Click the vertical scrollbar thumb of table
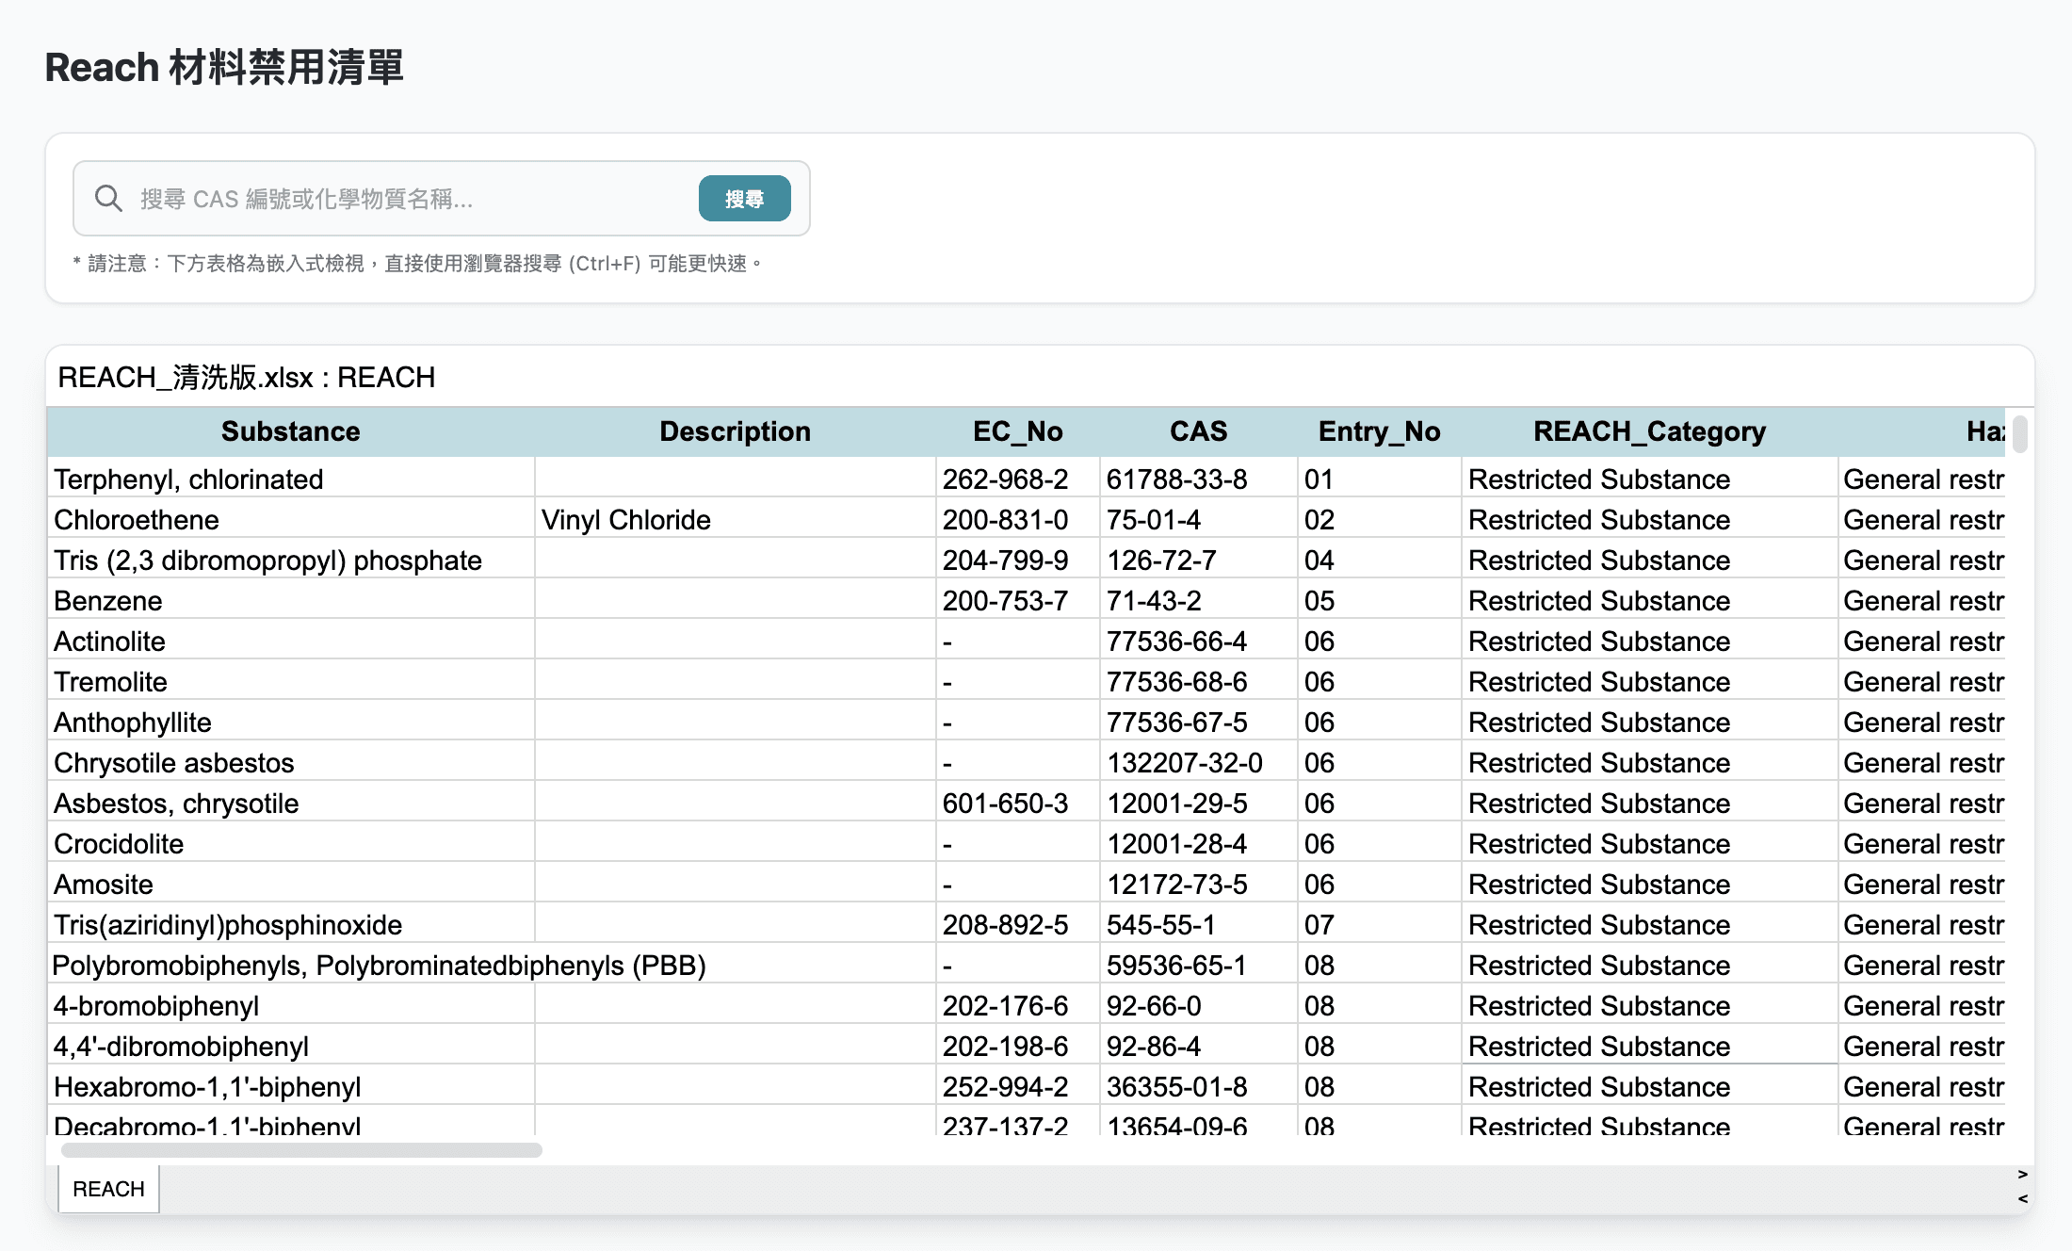This screenshot has height=1251, width=2072. point(2019,433)
